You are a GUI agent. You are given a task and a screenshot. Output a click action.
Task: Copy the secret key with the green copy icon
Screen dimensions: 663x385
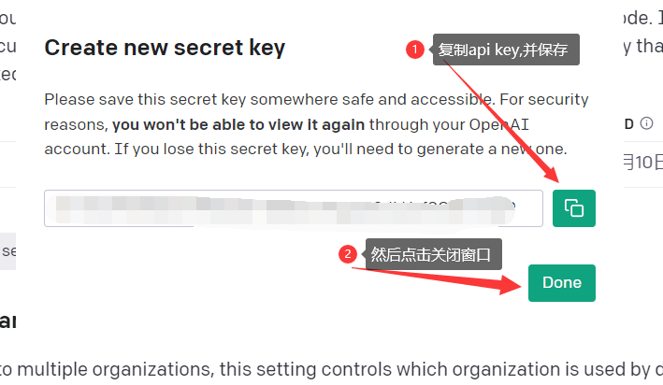[x=574, y=208]
